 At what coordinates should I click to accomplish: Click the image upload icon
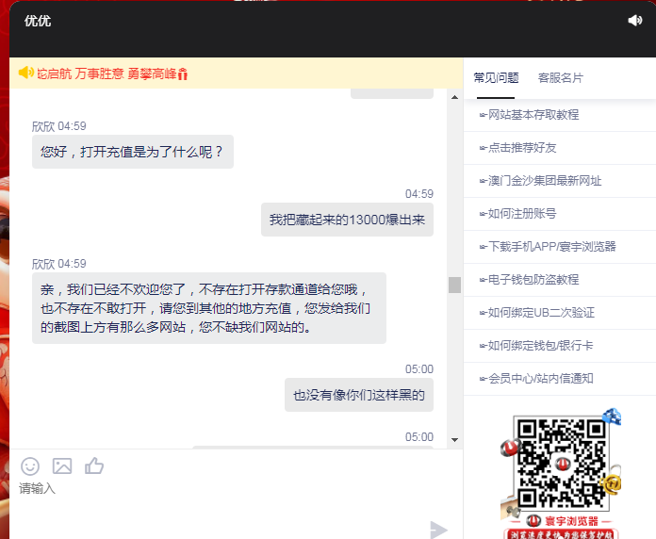click(x=62, y=465)
